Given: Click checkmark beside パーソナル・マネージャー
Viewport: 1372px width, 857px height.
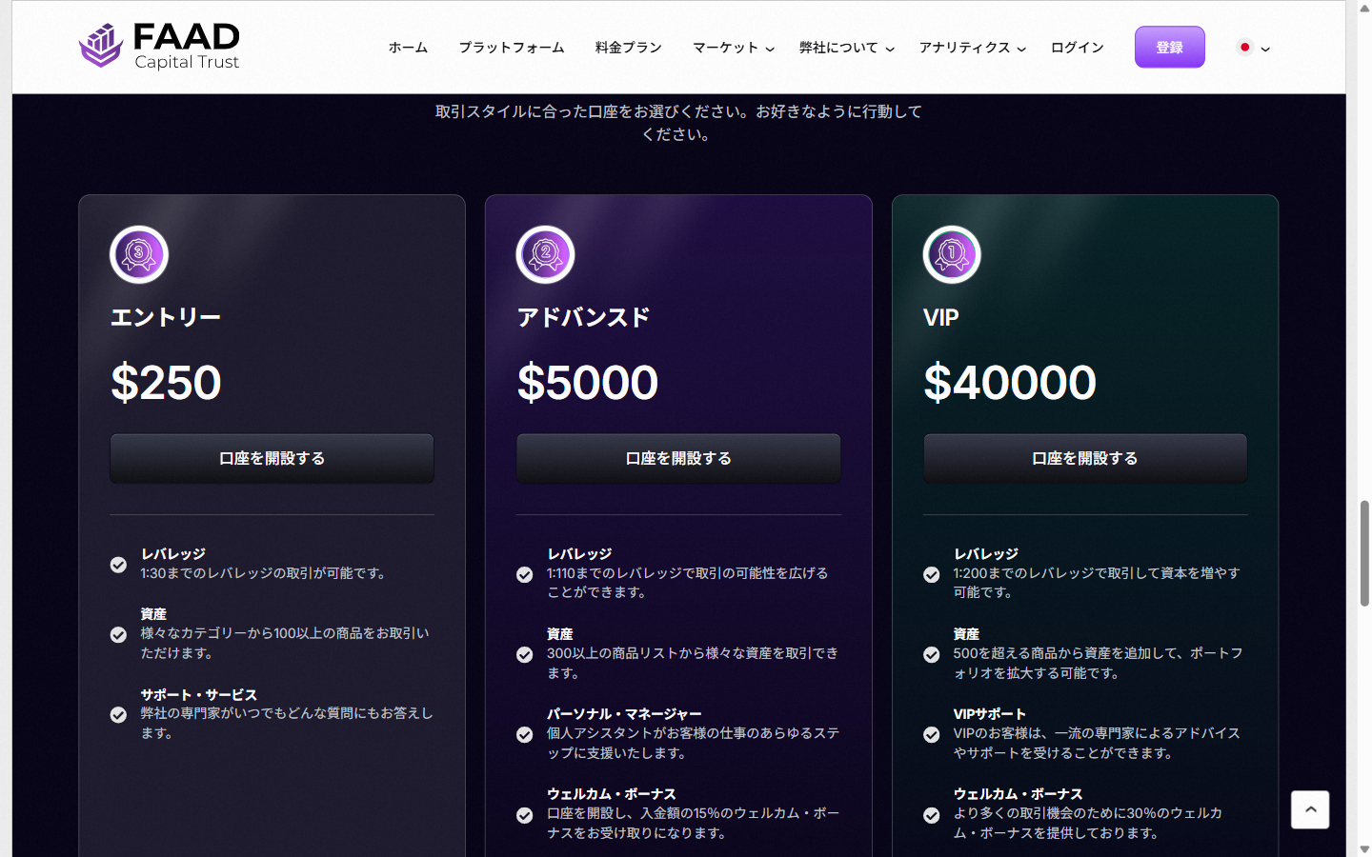Looking at the screenshot, I should point(524,734).
